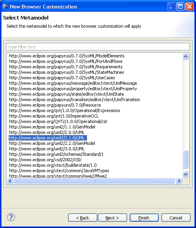196x228 pixels.
Task: Click Finish to complete the wizard
Action: (144, 218)
